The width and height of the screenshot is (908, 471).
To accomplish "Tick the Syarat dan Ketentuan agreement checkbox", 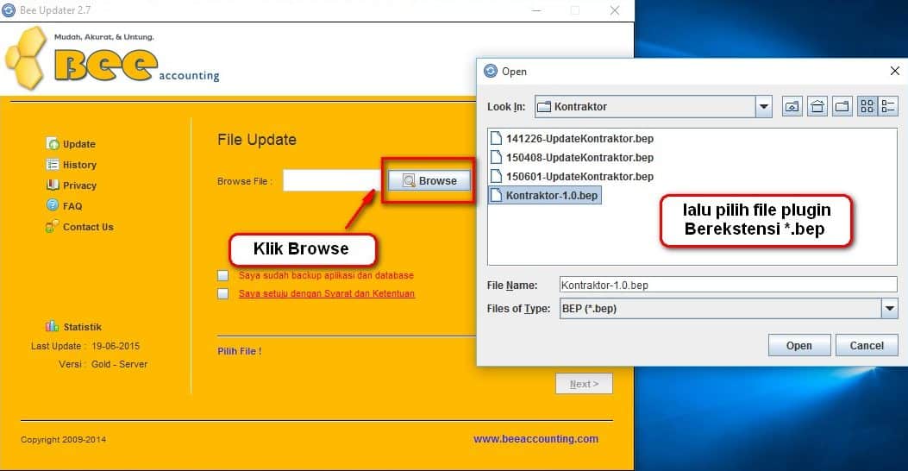I will pos(223,294).
